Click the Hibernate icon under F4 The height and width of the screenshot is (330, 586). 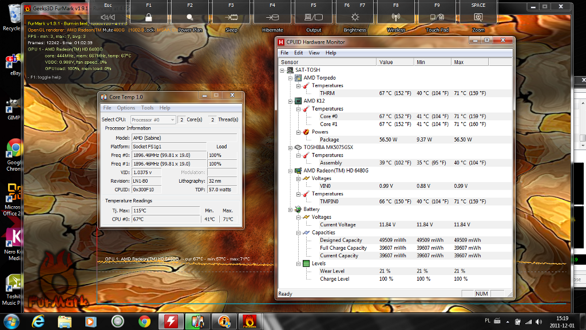tap(272, 17)
